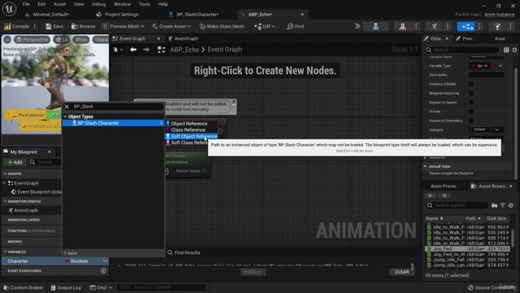
Task: Click the viewport options hamburger button
Action: 7,40
